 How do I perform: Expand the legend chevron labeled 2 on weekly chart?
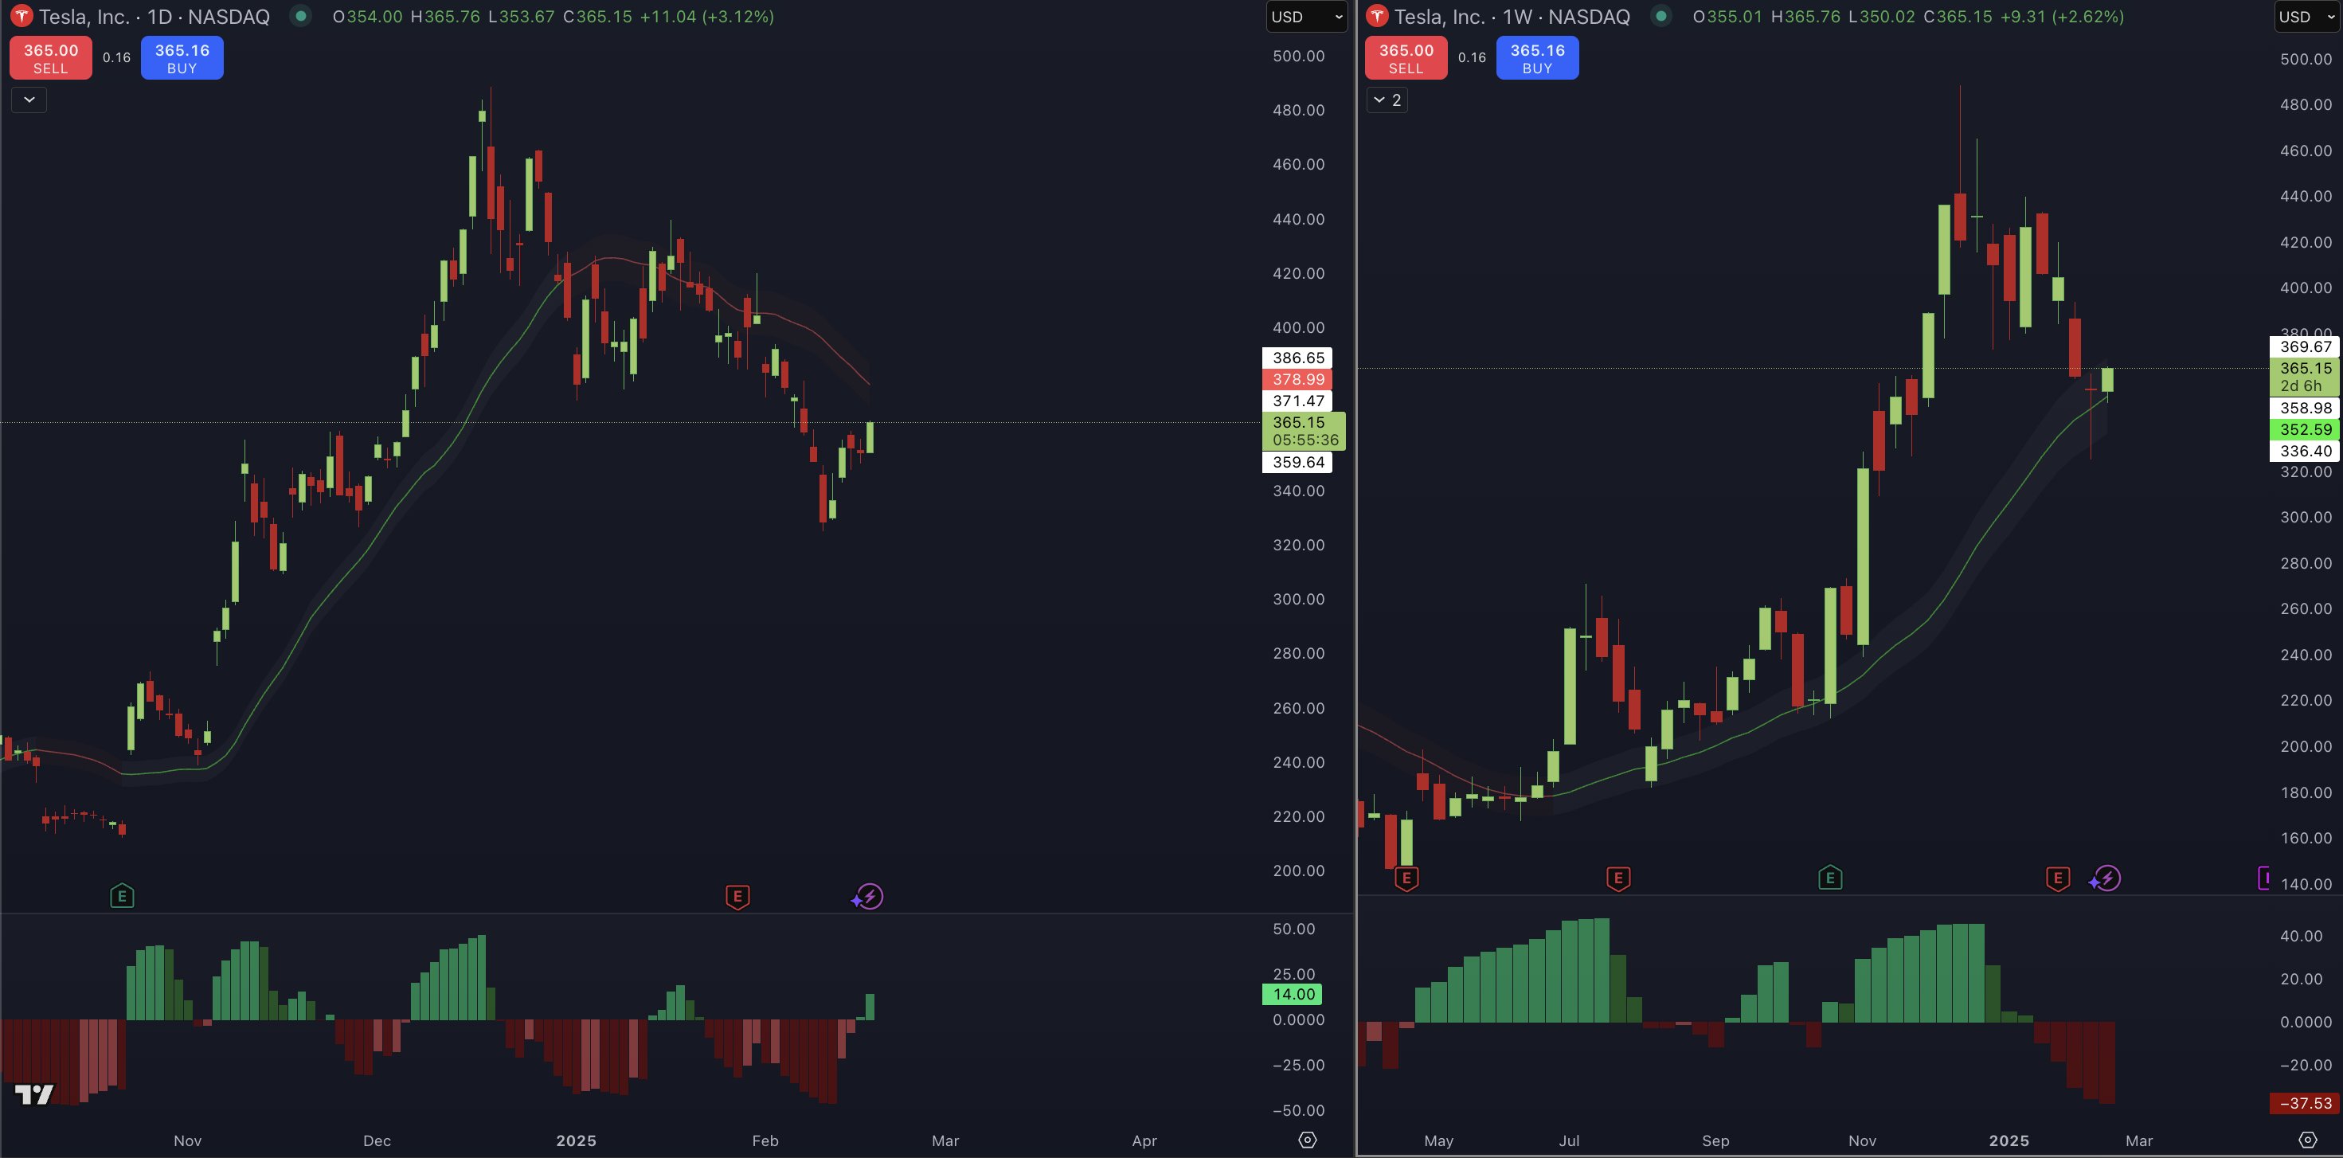click(x=1387, y=99)
